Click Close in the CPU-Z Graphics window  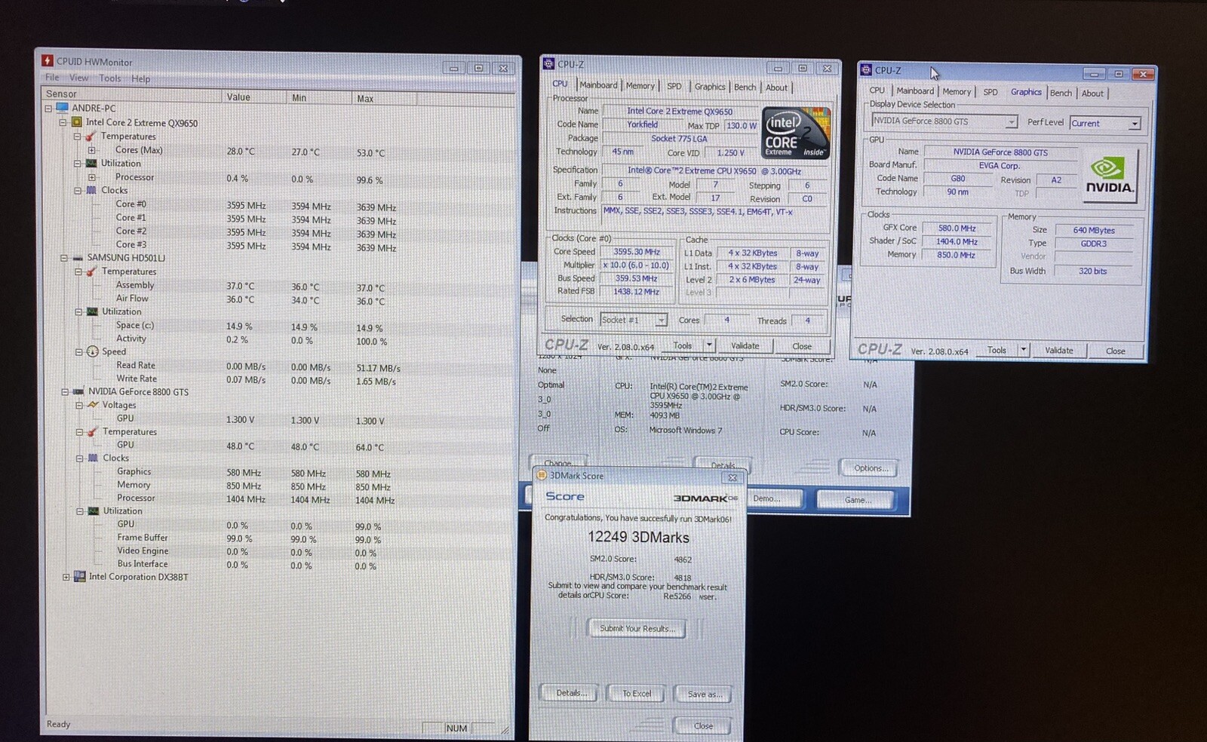tap(1115, 351)
